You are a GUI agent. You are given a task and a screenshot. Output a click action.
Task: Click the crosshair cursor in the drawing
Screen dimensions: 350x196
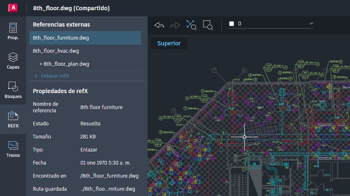(x=244, y=137)
